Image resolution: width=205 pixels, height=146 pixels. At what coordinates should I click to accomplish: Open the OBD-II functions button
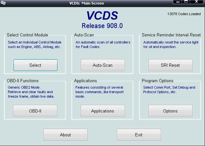(x=35, y=111)
